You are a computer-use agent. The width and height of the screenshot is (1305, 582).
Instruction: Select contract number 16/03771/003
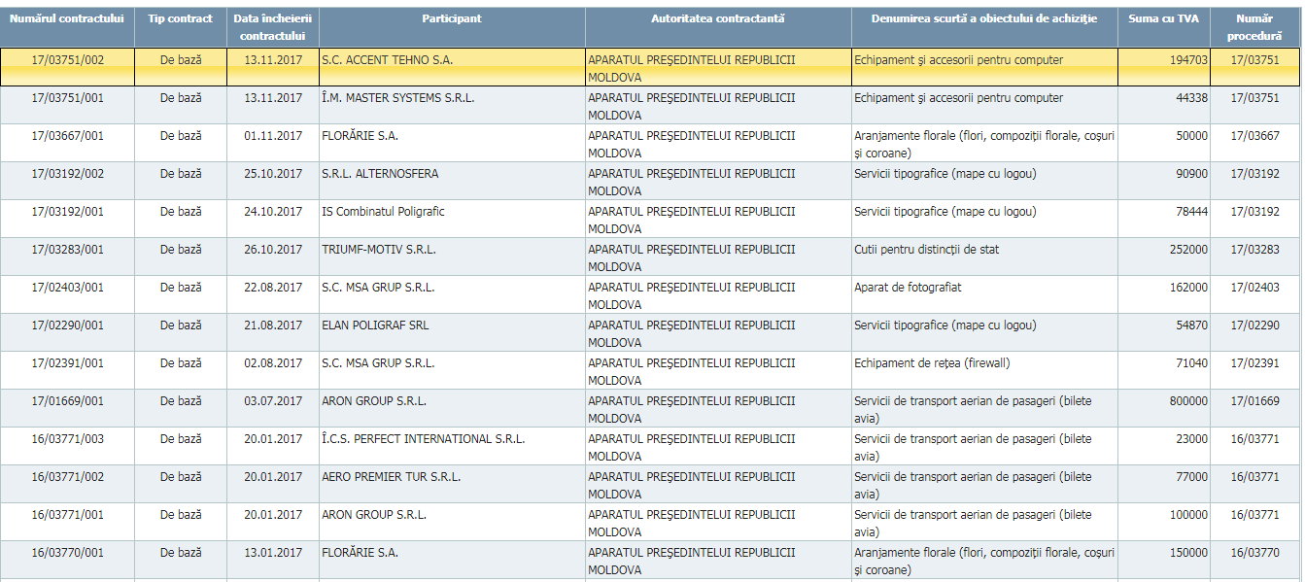[67, 439]
